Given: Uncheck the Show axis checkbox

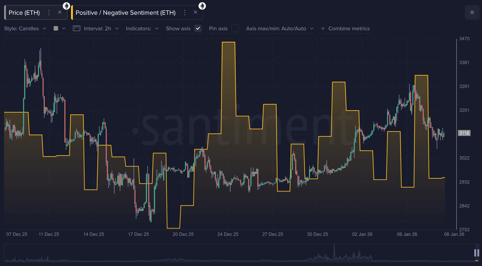Looking at the screenshot, I should tap(198, 29).
